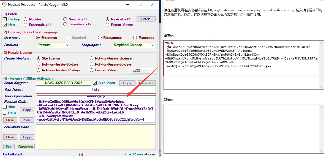Click the Paste button under Request Code
The image size is (326, 157).
pyautogui.click(x=27, y=120)
